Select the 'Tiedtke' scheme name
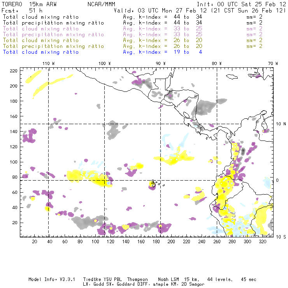The width and height of the screenshot is (288, 288). (x=92, y=279)
